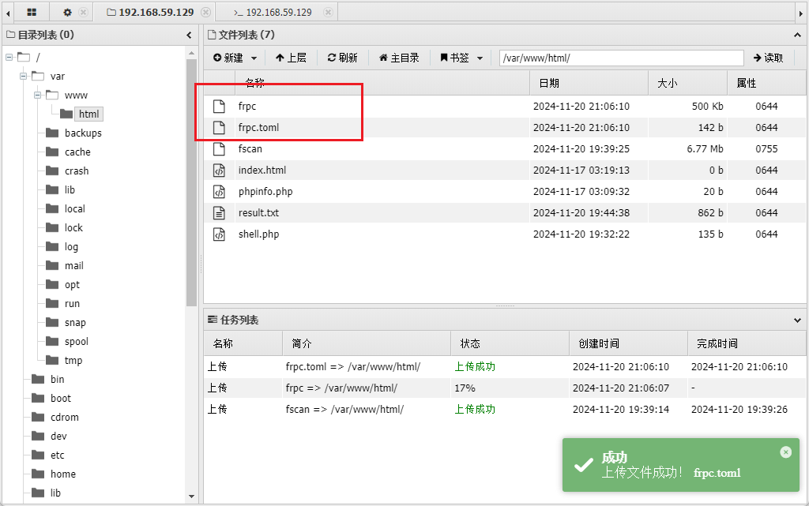Screen dimensions: 809x506
Task: Collapse the task list panel chevron
Action: pos(797,320)
